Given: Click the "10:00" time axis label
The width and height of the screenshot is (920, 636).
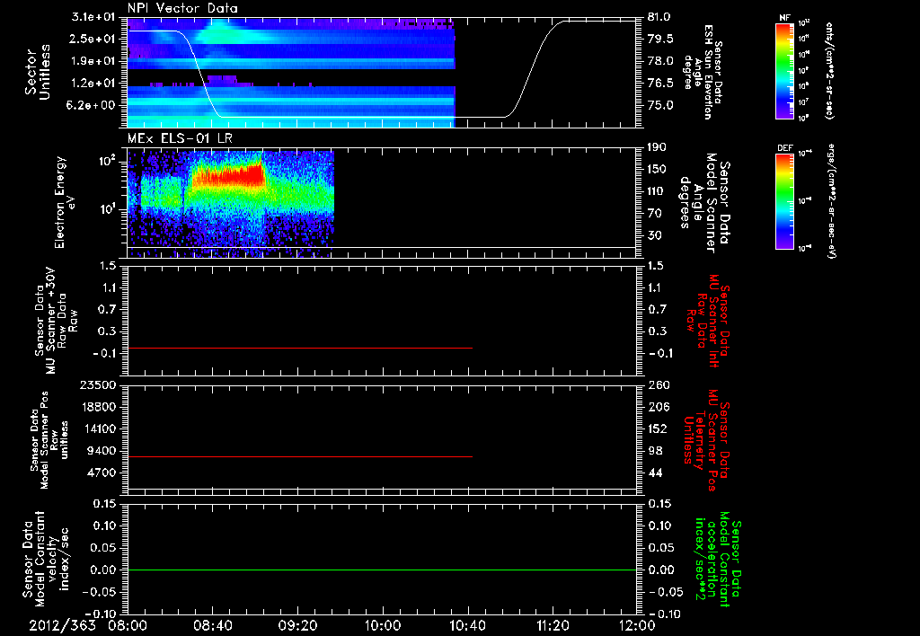Looking at the screenshot, I should 383,625.
